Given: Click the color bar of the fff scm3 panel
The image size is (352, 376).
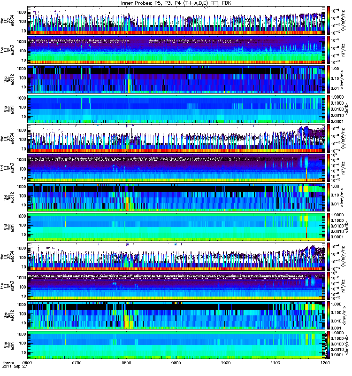Looking at the screenshot, I should pos(328,286).
